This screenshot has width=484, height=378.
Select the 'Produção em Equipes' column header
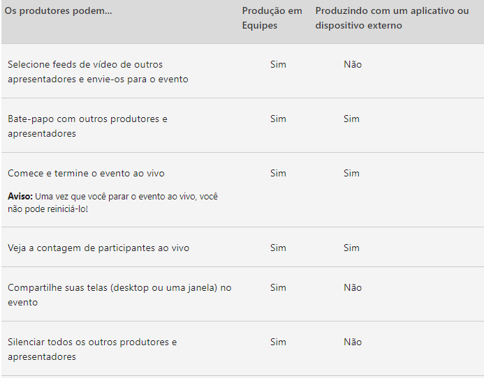(272, 18)
